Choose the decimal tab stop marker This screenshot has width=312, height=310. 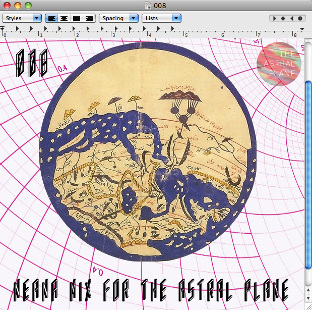[300, 18]
